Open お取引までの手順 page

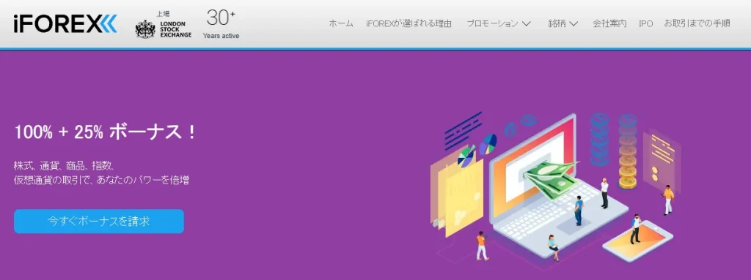[x=697, y=23]
